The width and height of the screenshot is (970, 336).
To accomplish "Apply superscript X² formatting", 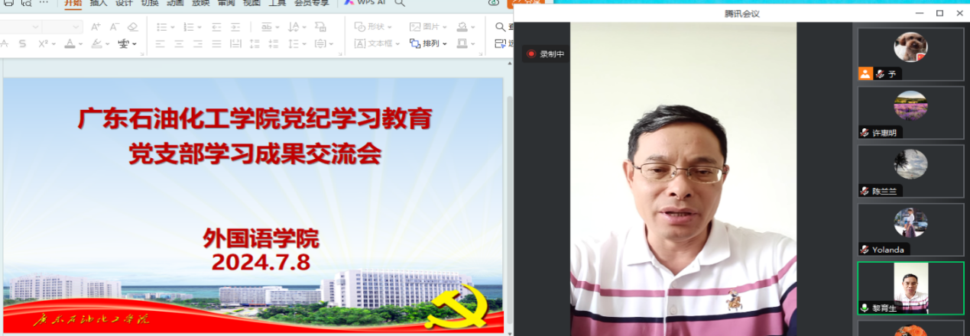I will [x=44, y=44].
